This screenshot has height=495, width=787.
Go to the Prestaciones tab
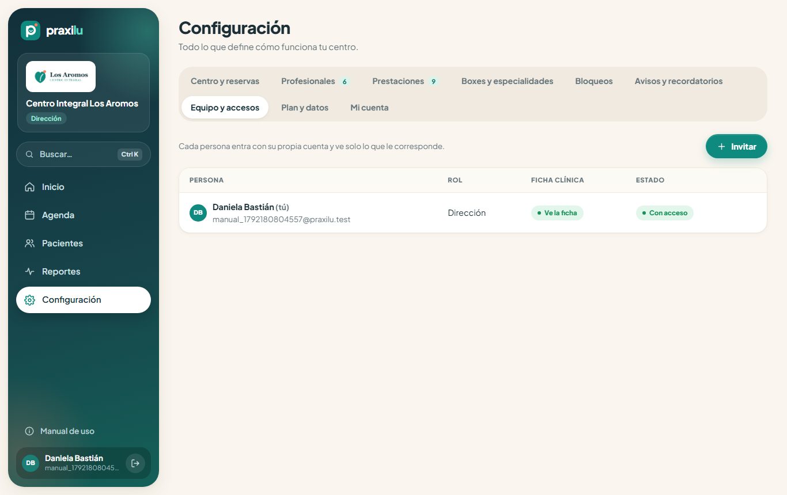(406, 81)
